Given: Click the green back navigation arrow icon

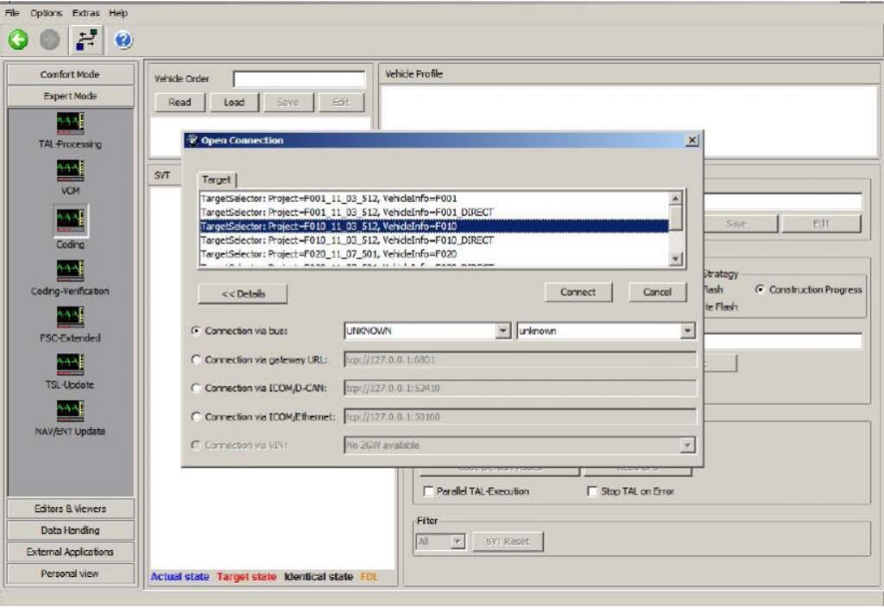Looking at the screenshot, I should [x=17, y=41].
